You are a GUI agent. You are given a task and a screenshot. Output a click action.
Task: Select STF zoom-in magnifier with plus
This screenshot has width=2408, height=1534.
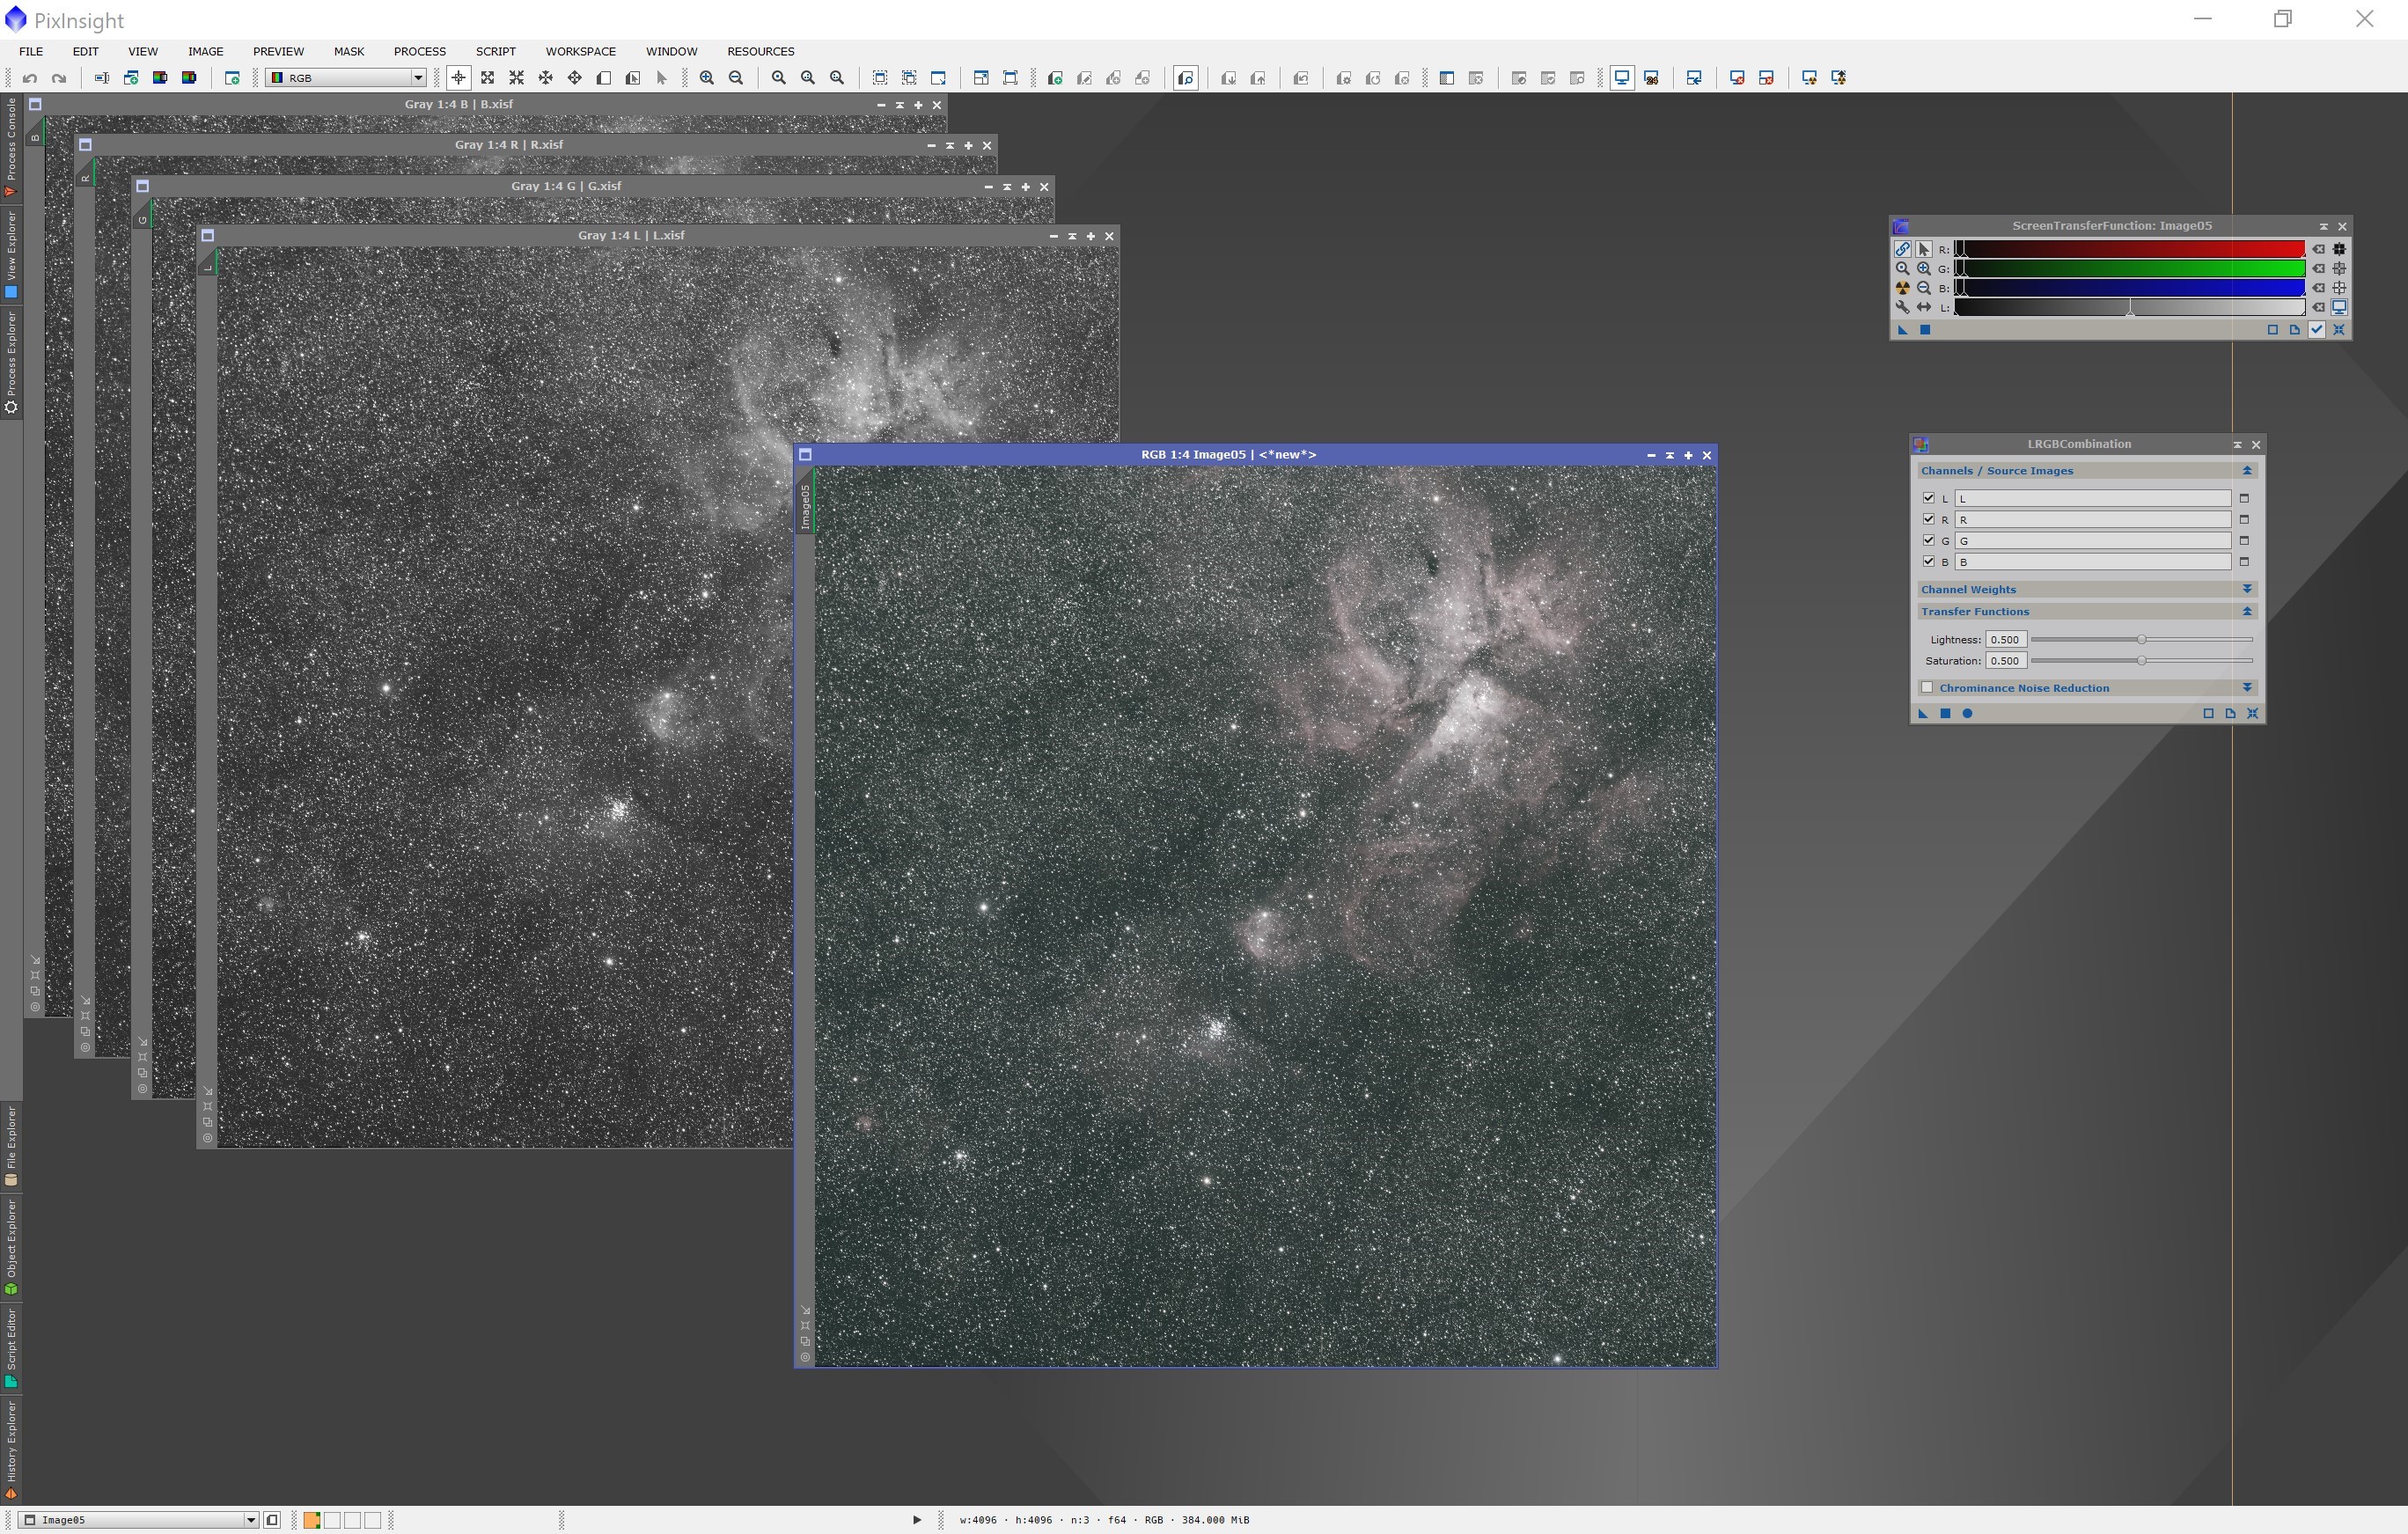[x=1923, y=269]
